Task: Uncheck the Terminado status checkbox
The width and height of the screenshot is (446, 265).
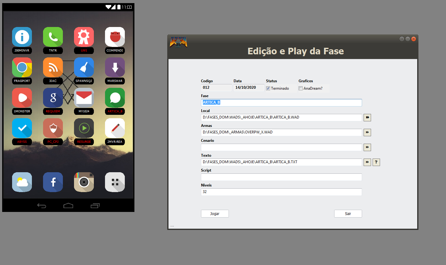Action: pos(268,88)
